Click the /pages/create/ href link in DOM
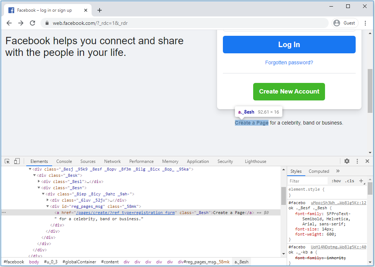 tap(125, 213)
